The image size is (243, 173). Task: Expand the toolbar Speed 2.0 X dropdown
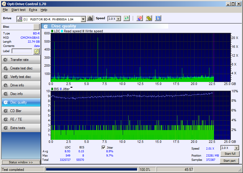(118, 19)
